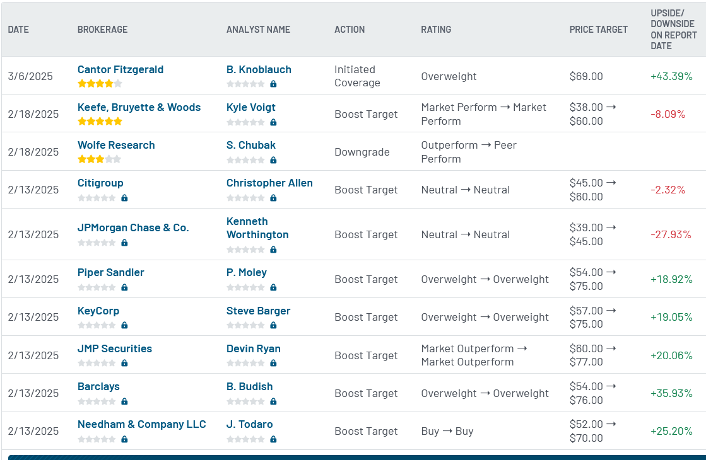706x460 pixels.
Task: Click lock icon under Barclays
Action: (125, 401)
